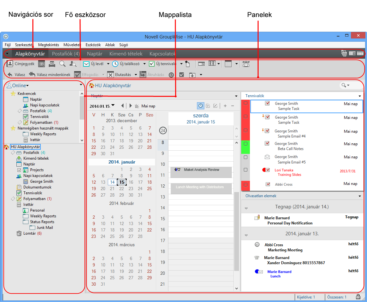Viewport: 367px width, 302px height.
Task: Create a new task with Új tennivaló
Action: click(162, 63)
